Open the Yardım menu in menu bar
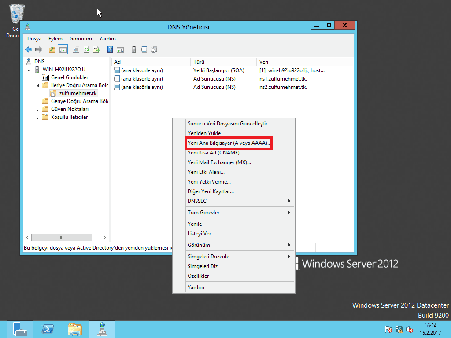 (x=107, y=39)
